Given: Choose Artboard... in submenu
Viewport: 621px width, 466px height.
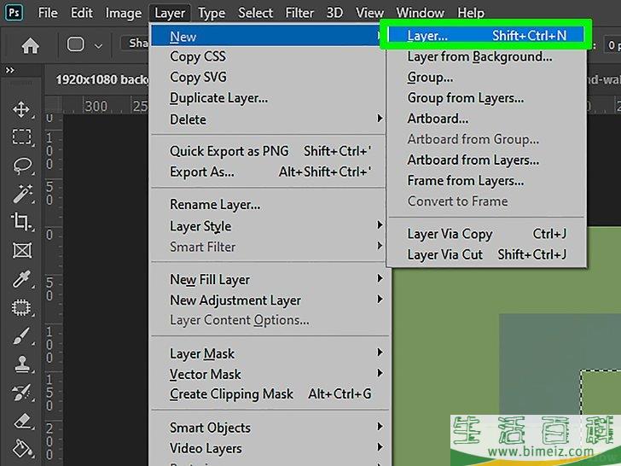Looking at the screenshot, I should (x=486, y=119).
